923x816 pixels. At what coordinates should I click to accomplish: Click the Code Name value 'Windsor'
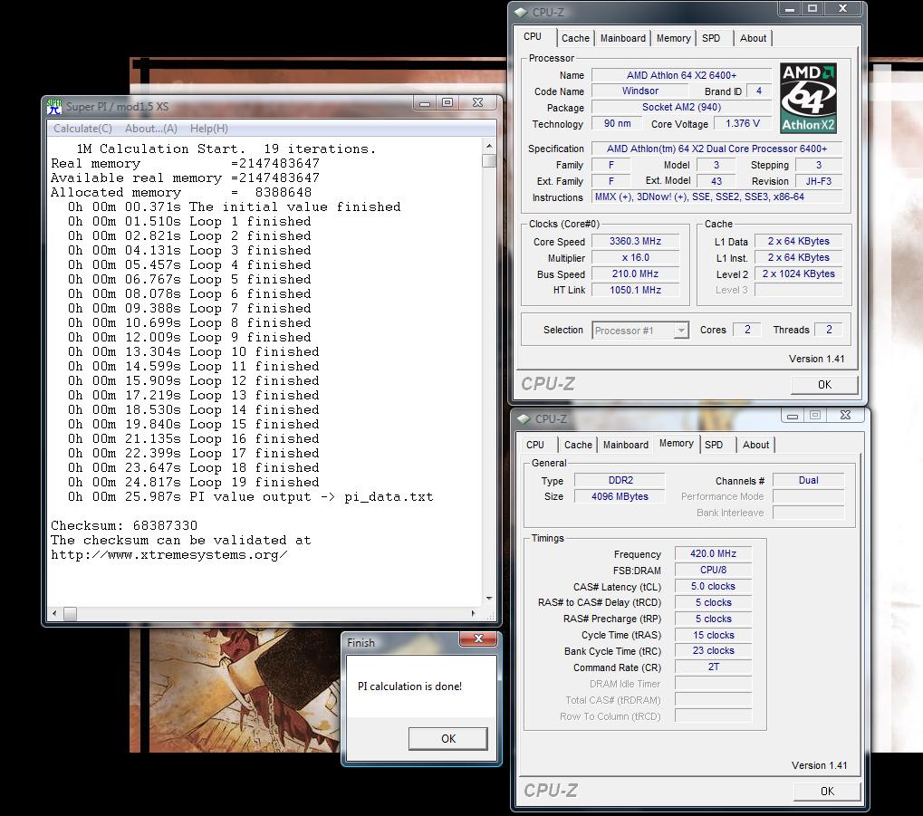[x=639, y=91]
